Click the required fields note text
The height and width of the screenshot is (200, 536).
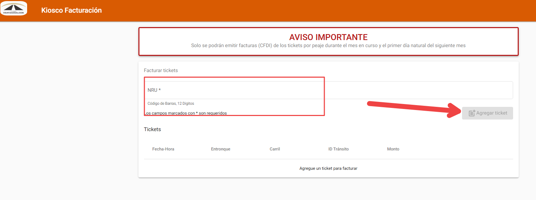tap(185, 113)
